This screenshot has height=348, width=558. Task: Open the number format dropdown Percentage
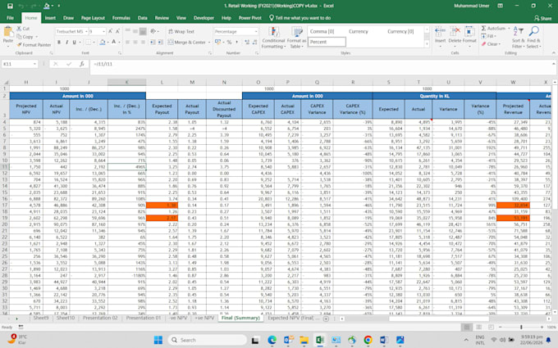(x=256, y=32)
